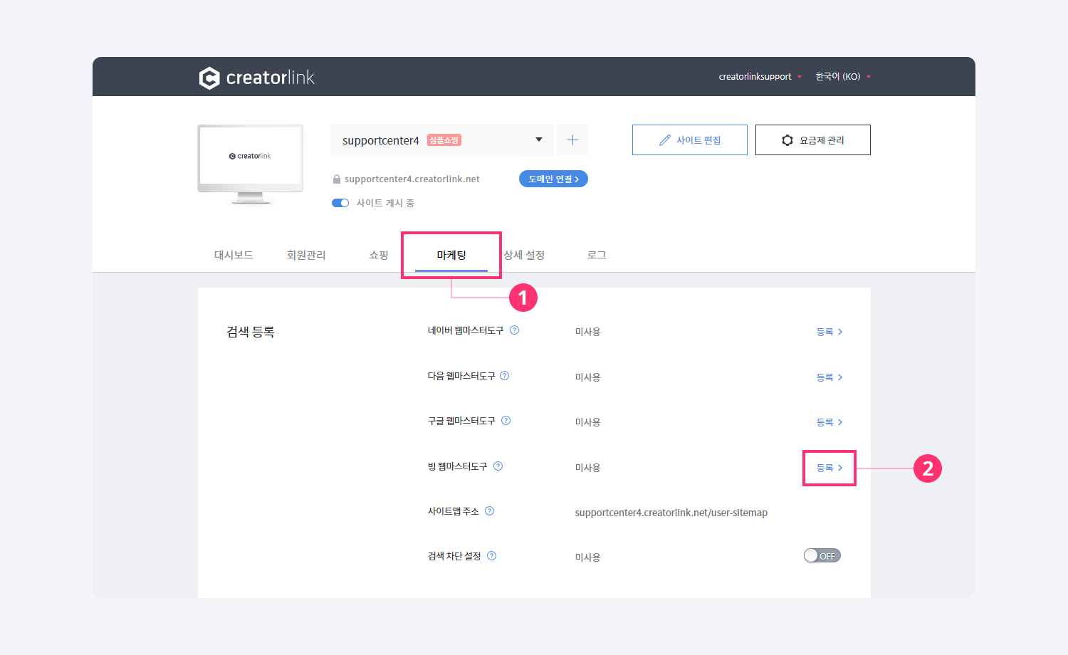
Task: Open the 한국어 (KO) language dropdown
Action: [x=842, y=77]
